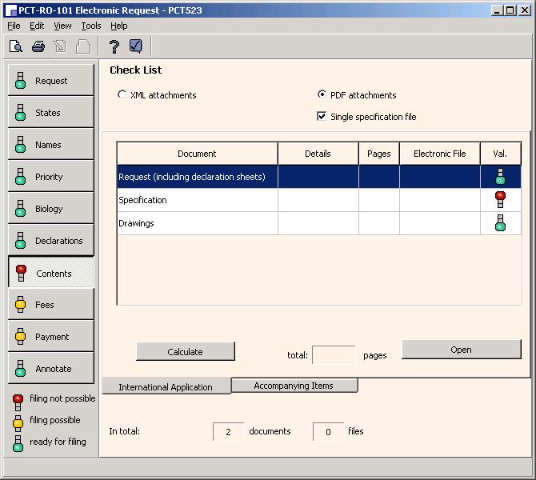
Task: Click red validation light in Specification row
Action: [x=500, y=200]
